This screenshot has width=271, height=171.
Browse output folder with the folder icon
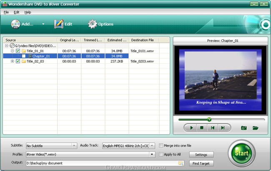[181, 163]
